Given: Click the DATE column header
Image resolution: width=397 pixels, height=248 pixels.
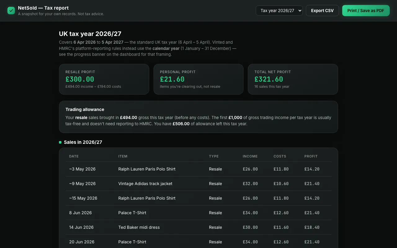Looking at the screenshot, I should click(74, 156).
